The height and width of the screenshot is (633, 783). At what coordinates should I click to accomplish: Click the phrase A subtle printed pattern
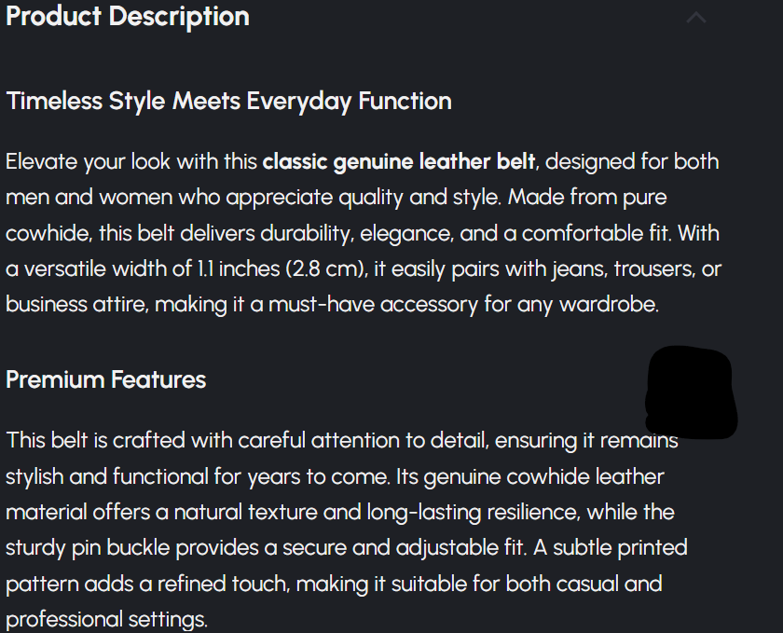[606, 547]
